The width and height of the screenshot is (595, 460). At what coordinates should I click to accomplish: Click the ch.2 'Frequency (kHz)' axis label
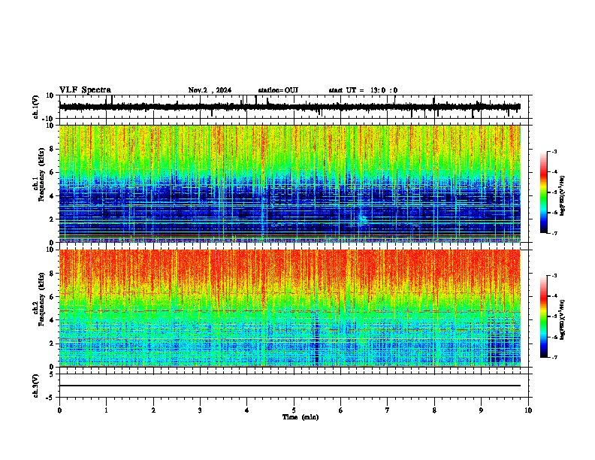(41, 299)
